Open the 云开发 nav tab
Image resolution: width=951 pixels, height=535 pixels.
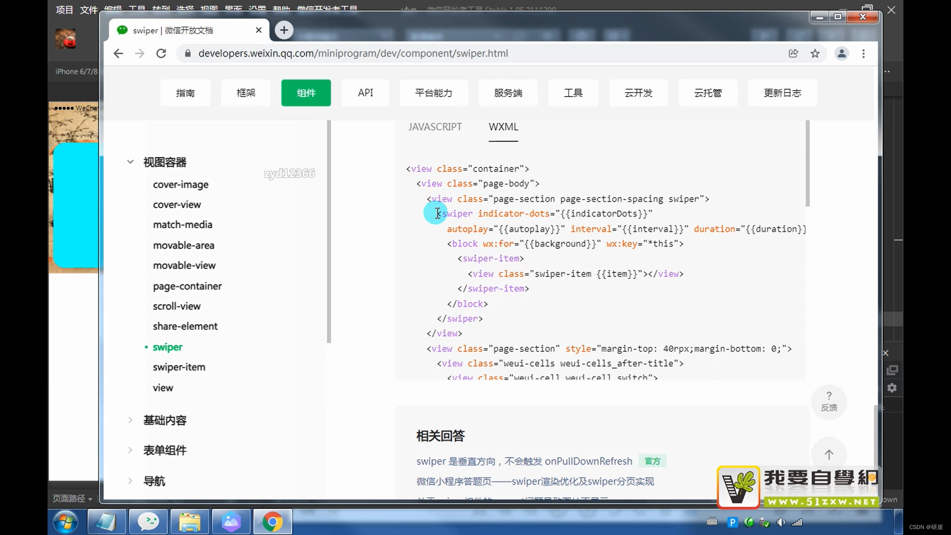click(638, 93)
